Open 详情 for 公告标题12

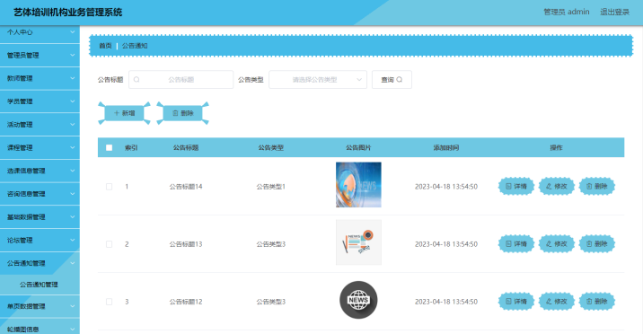tap(515, 302)
